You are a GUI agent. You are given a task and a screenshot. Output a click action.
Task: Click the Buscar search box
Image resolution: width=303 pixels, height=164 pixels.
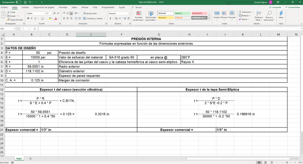point(137,8)
